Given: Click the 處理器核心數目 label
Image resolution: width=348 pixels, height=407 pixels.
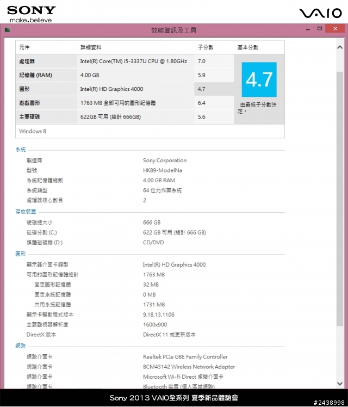Looking at the screenshot, I should click(45, 200).
